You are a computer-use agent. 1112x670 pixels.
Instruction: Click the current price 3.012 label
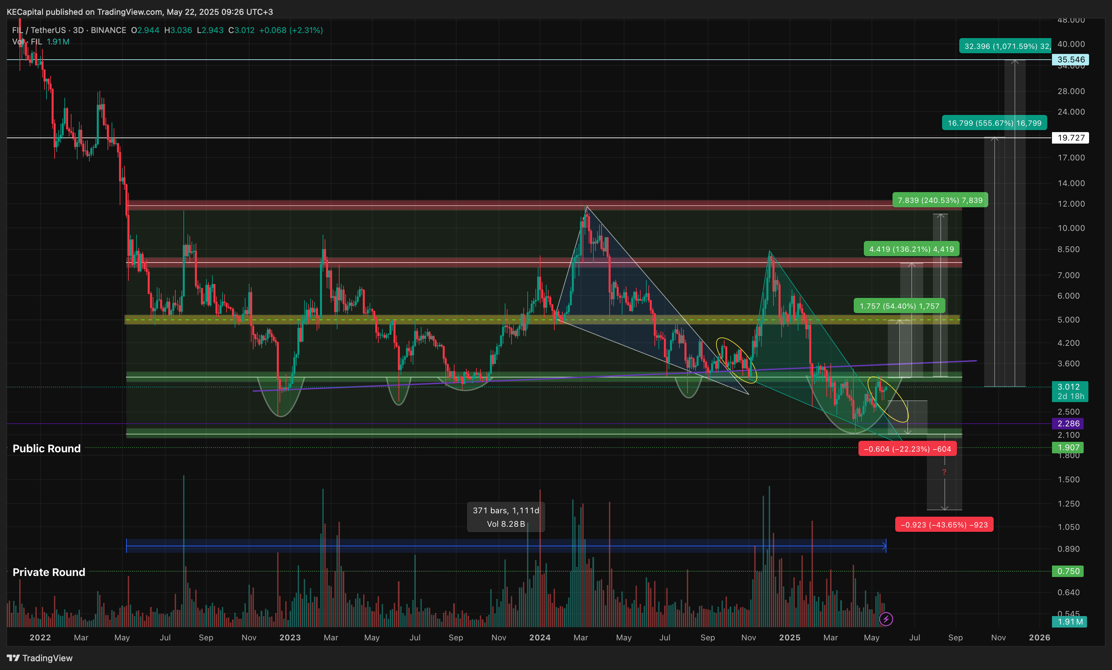coord(1070,391)
